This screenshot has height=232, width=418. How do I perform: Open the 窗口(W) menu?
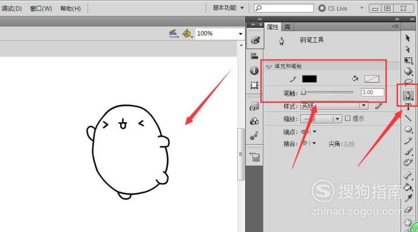pyautogui.click(x=41, y=8)
